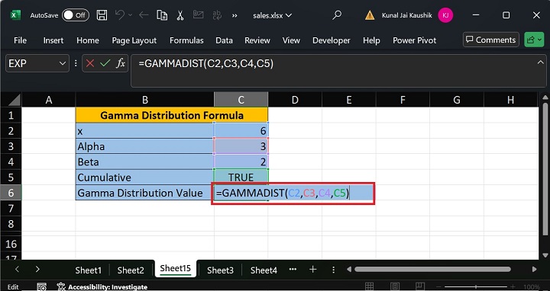550x291 pixels.
Task: Open the Help ribbon tab
Action: pyautogui.click(x=371, y=40)
